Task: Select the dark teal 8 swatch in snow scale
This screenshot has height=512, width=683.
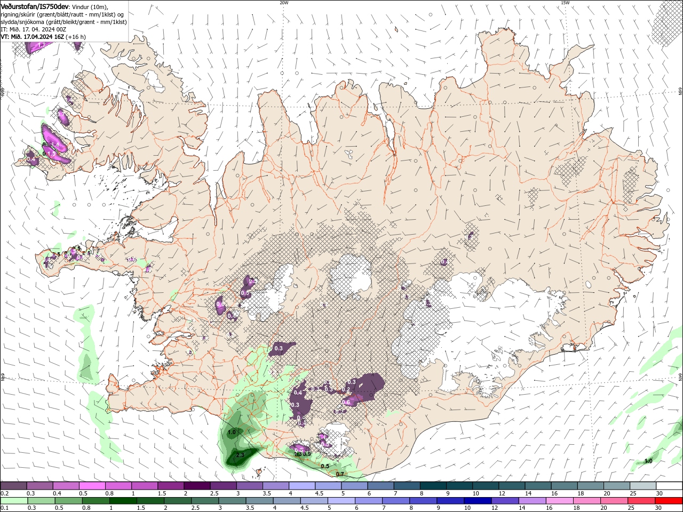Action: [x=433, y=486]
